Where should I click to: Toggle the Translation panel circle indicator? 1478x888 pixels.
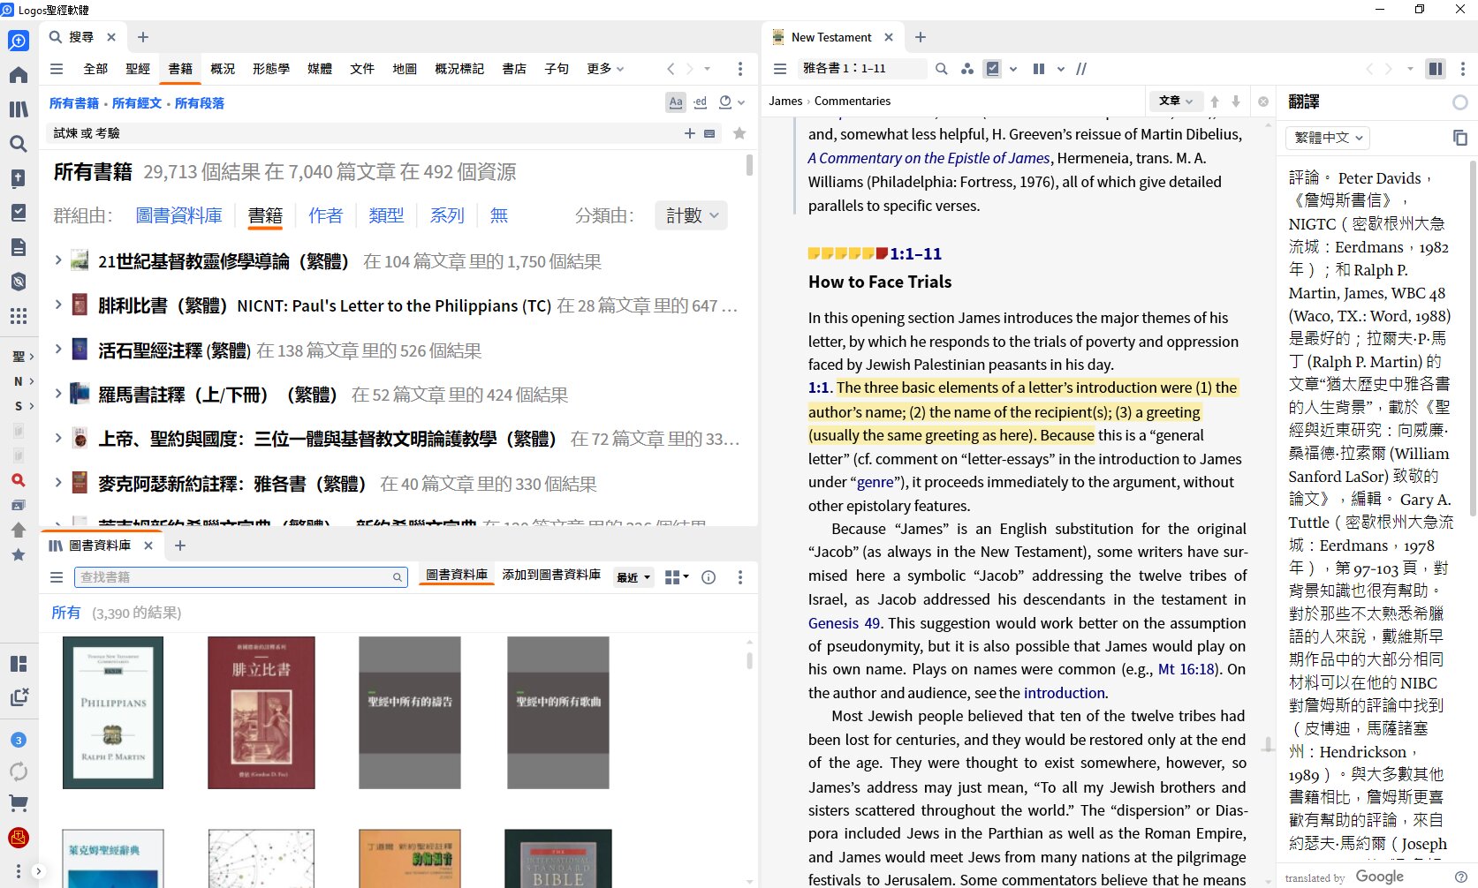1460,103
